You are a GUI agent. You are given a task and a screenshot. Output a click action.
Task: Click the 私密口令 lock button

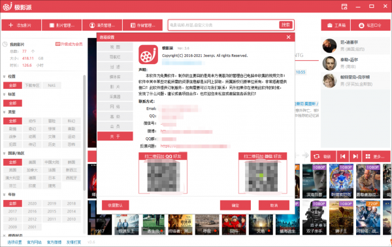[370, 25]
